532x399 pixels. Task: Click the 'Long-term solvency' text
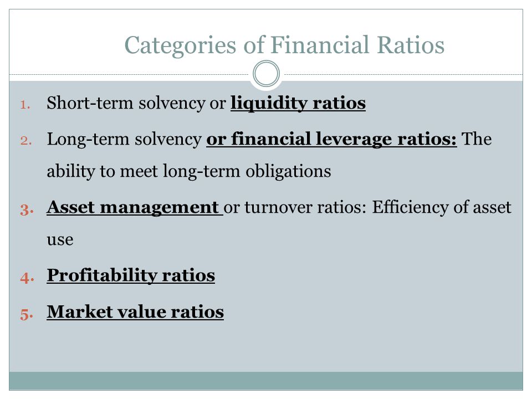[x=124, y=139]
